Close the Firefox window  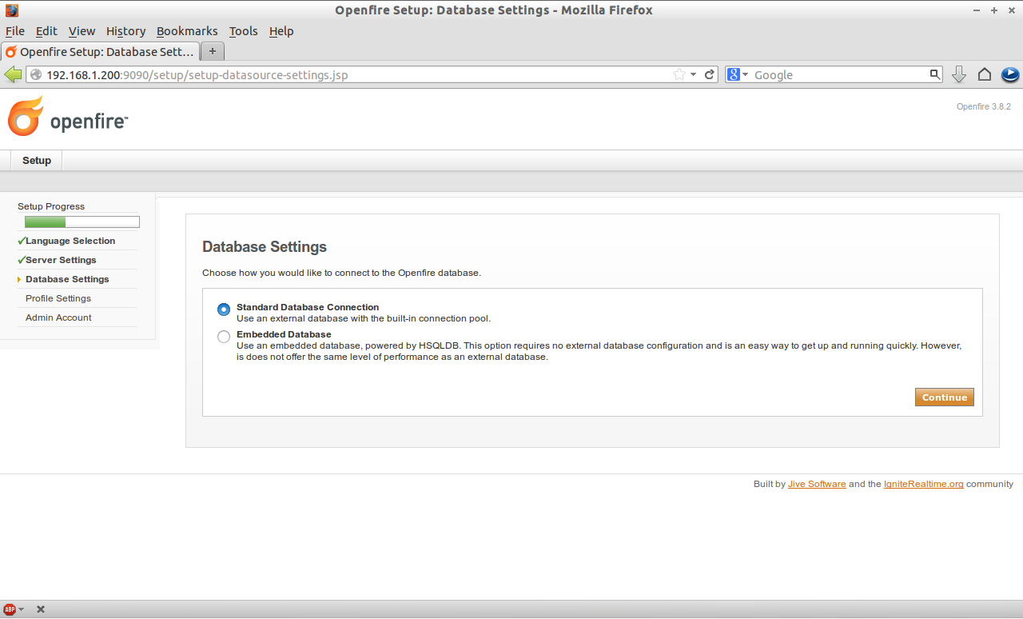[1012, 10]
